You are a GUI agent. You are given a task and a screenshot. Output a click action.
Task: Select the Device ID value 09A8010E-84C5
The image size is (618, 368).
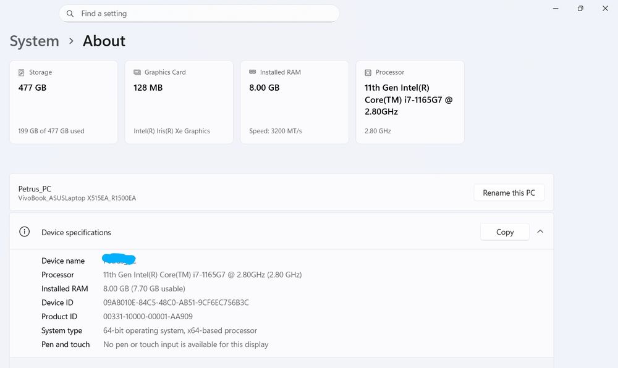[x=176, y=303]
